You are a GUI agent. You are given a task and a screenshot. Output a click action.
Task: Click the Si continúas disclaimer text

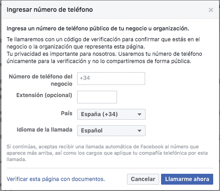(107, 153)
